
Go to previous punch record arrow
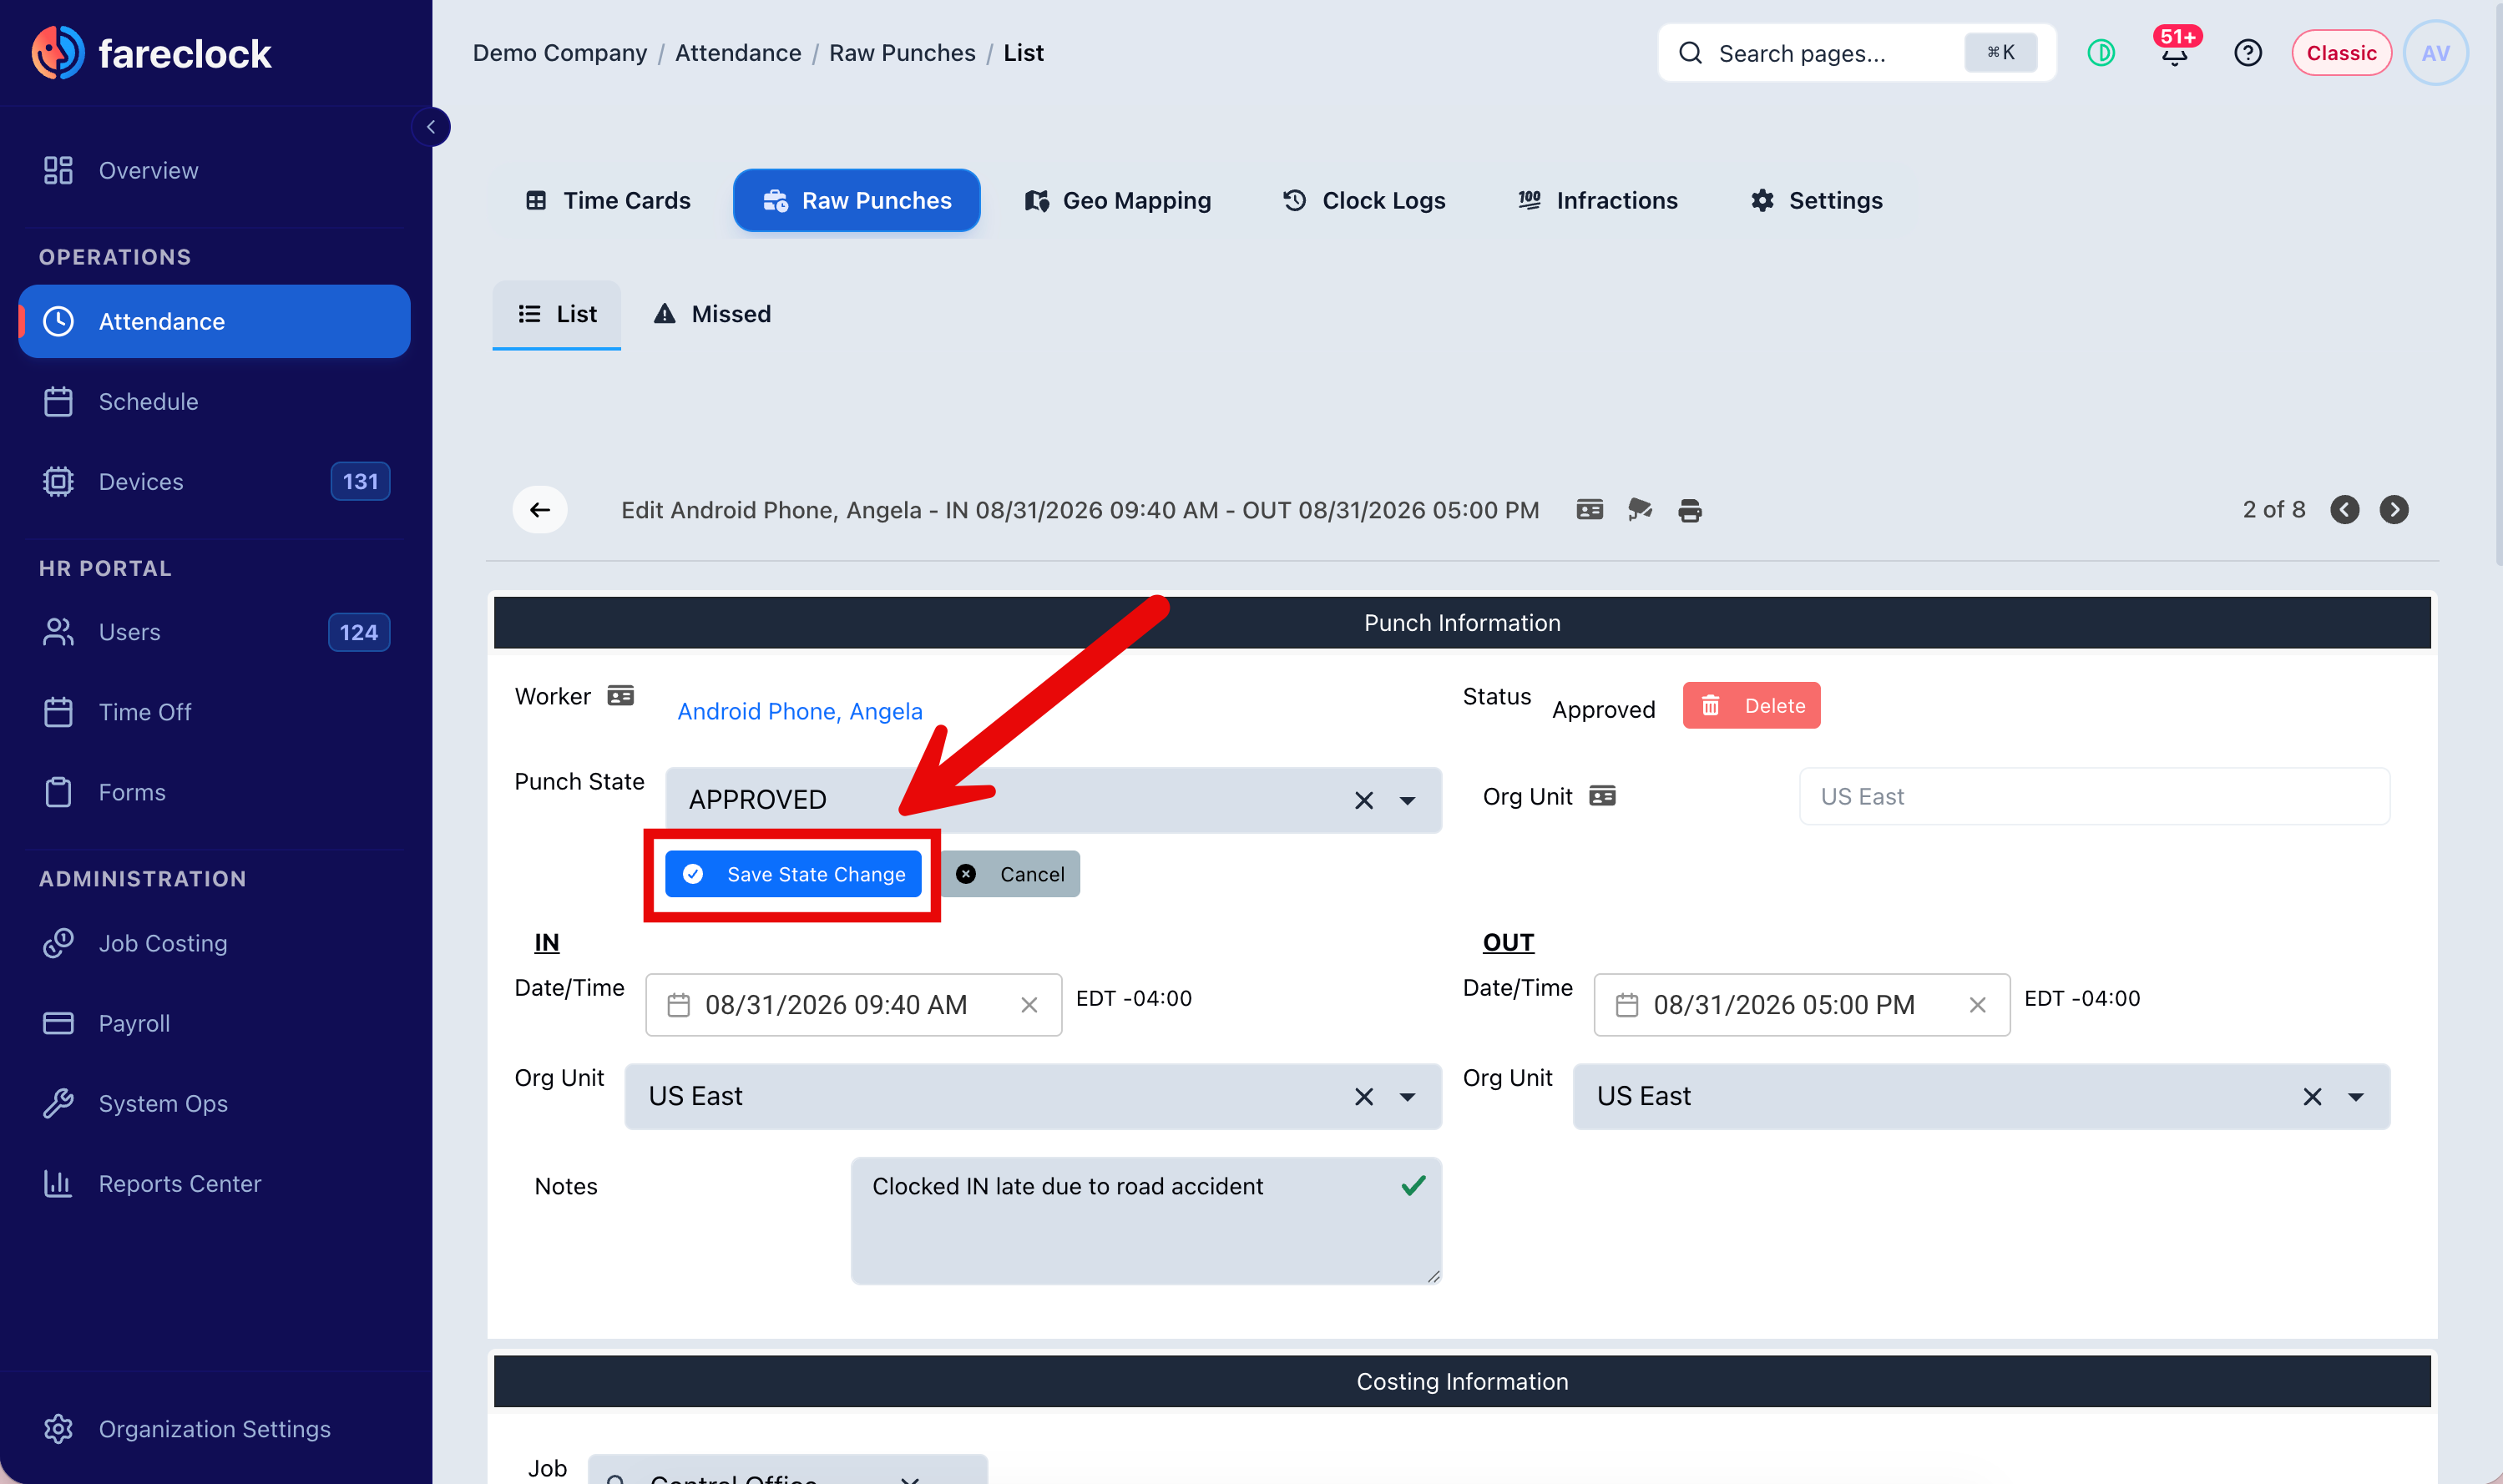point(2344,510)
